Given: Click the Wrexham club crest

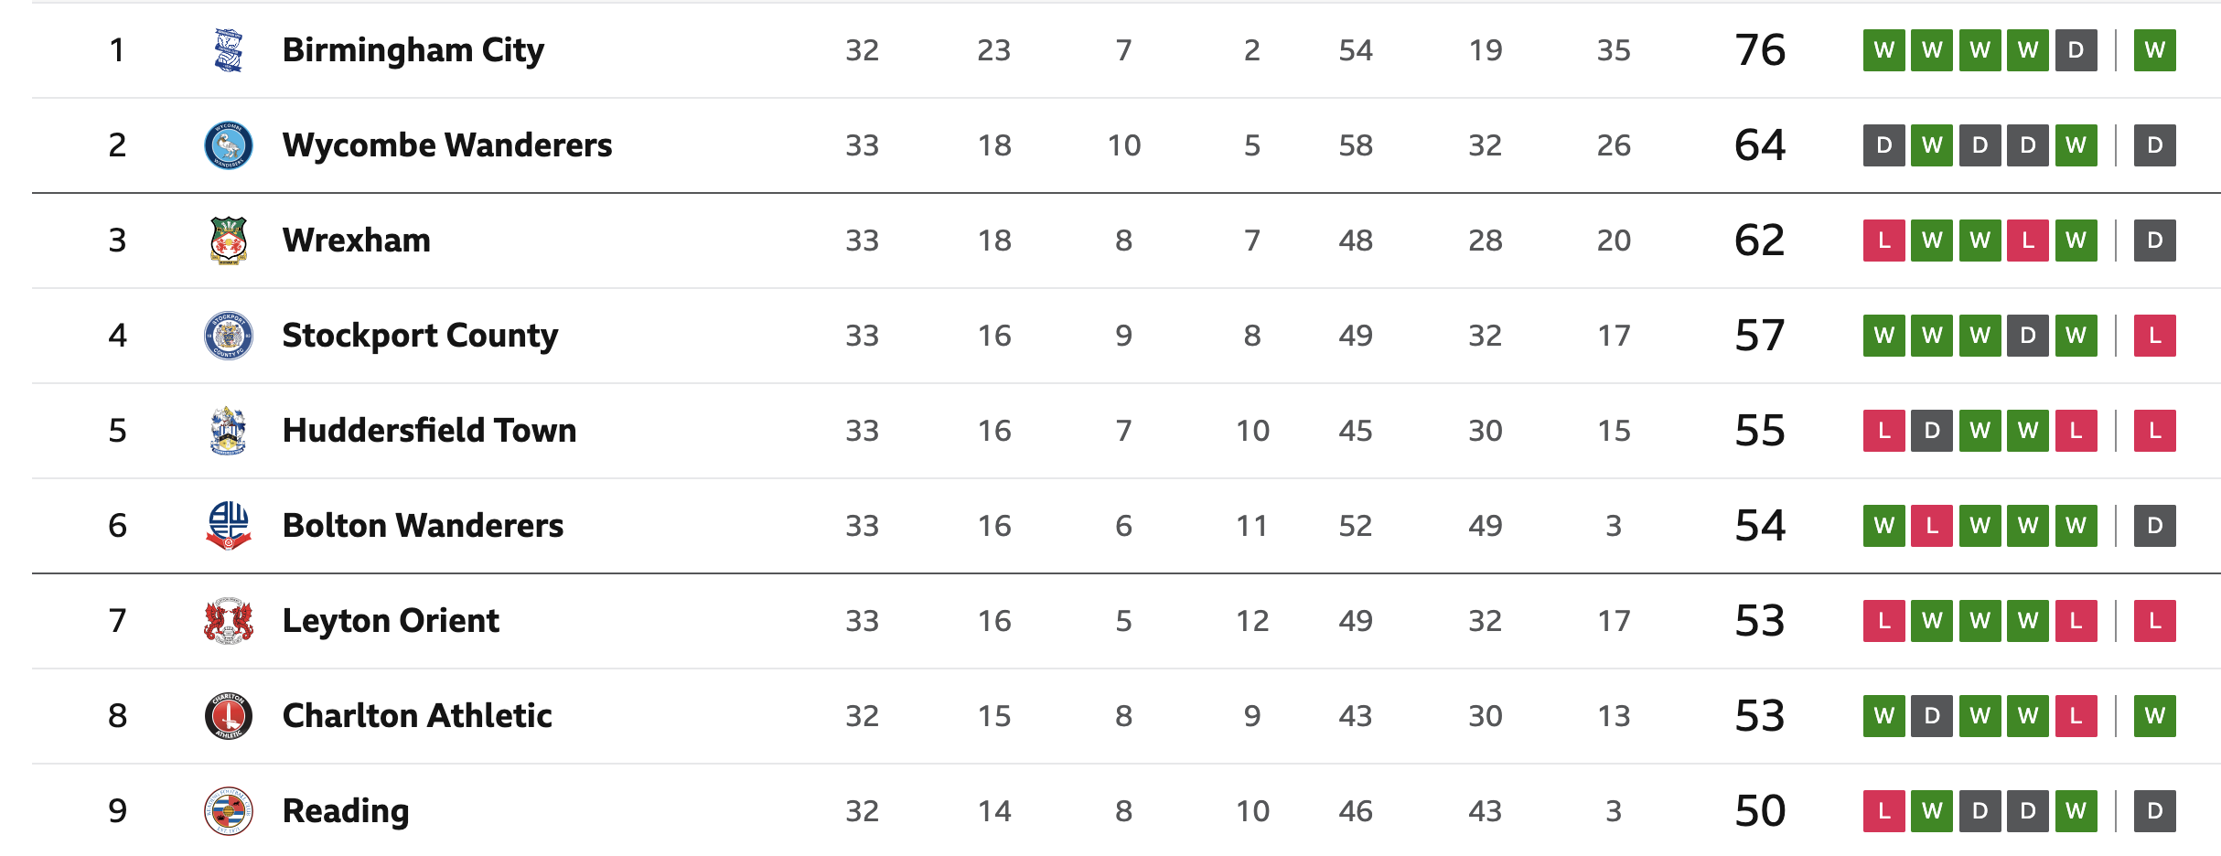Looking at the screenshot, I should [x=228, y=241].
